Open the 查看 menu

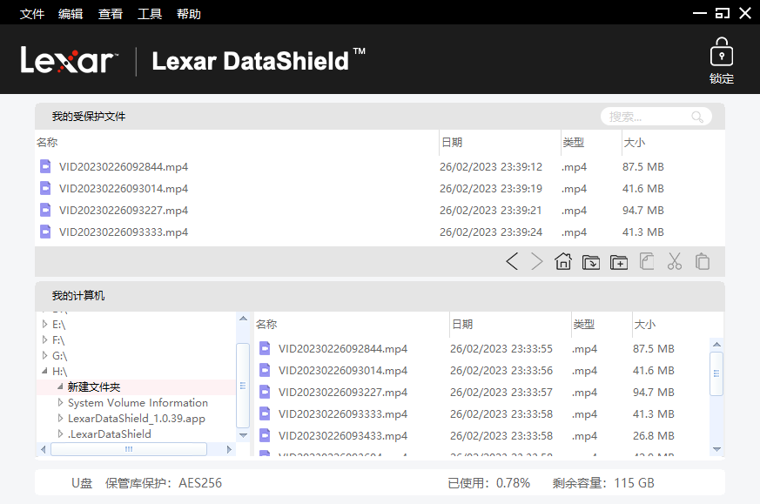tap(110, 14)
